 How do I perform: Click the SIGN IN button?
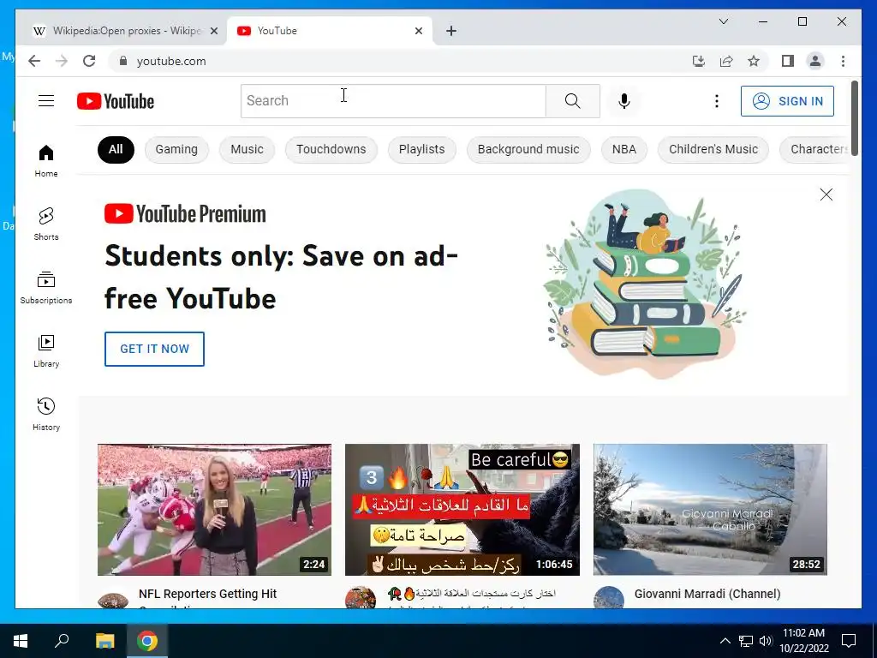tap(787, 101)
